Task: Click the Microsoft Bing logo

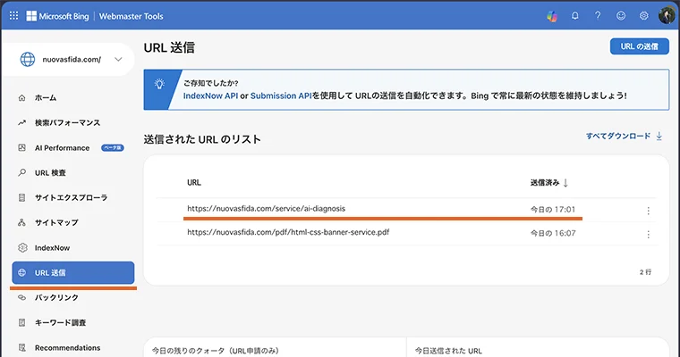Action: pyautogui.click(x=57, y=16)
